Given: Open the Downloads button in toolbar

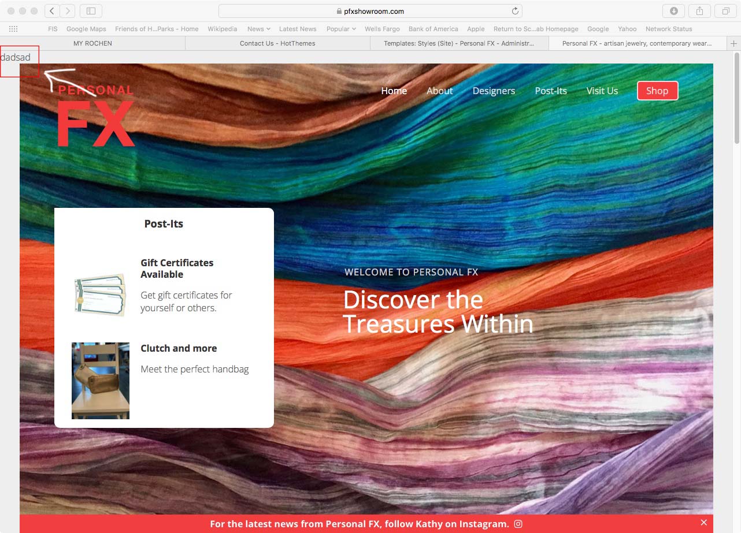Looking at the screenshot, I should point(673,11).
